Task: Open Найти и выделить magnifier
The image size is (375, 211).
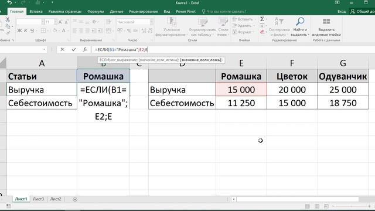Action: click(300, 27)
